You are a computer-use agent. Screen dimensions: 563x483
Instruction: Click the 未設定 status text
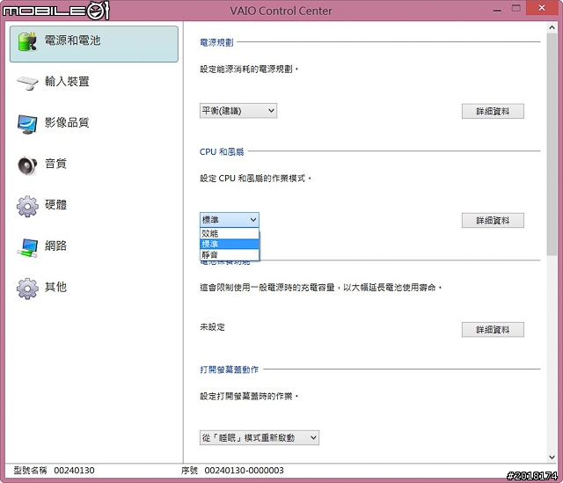coord(212,327)
